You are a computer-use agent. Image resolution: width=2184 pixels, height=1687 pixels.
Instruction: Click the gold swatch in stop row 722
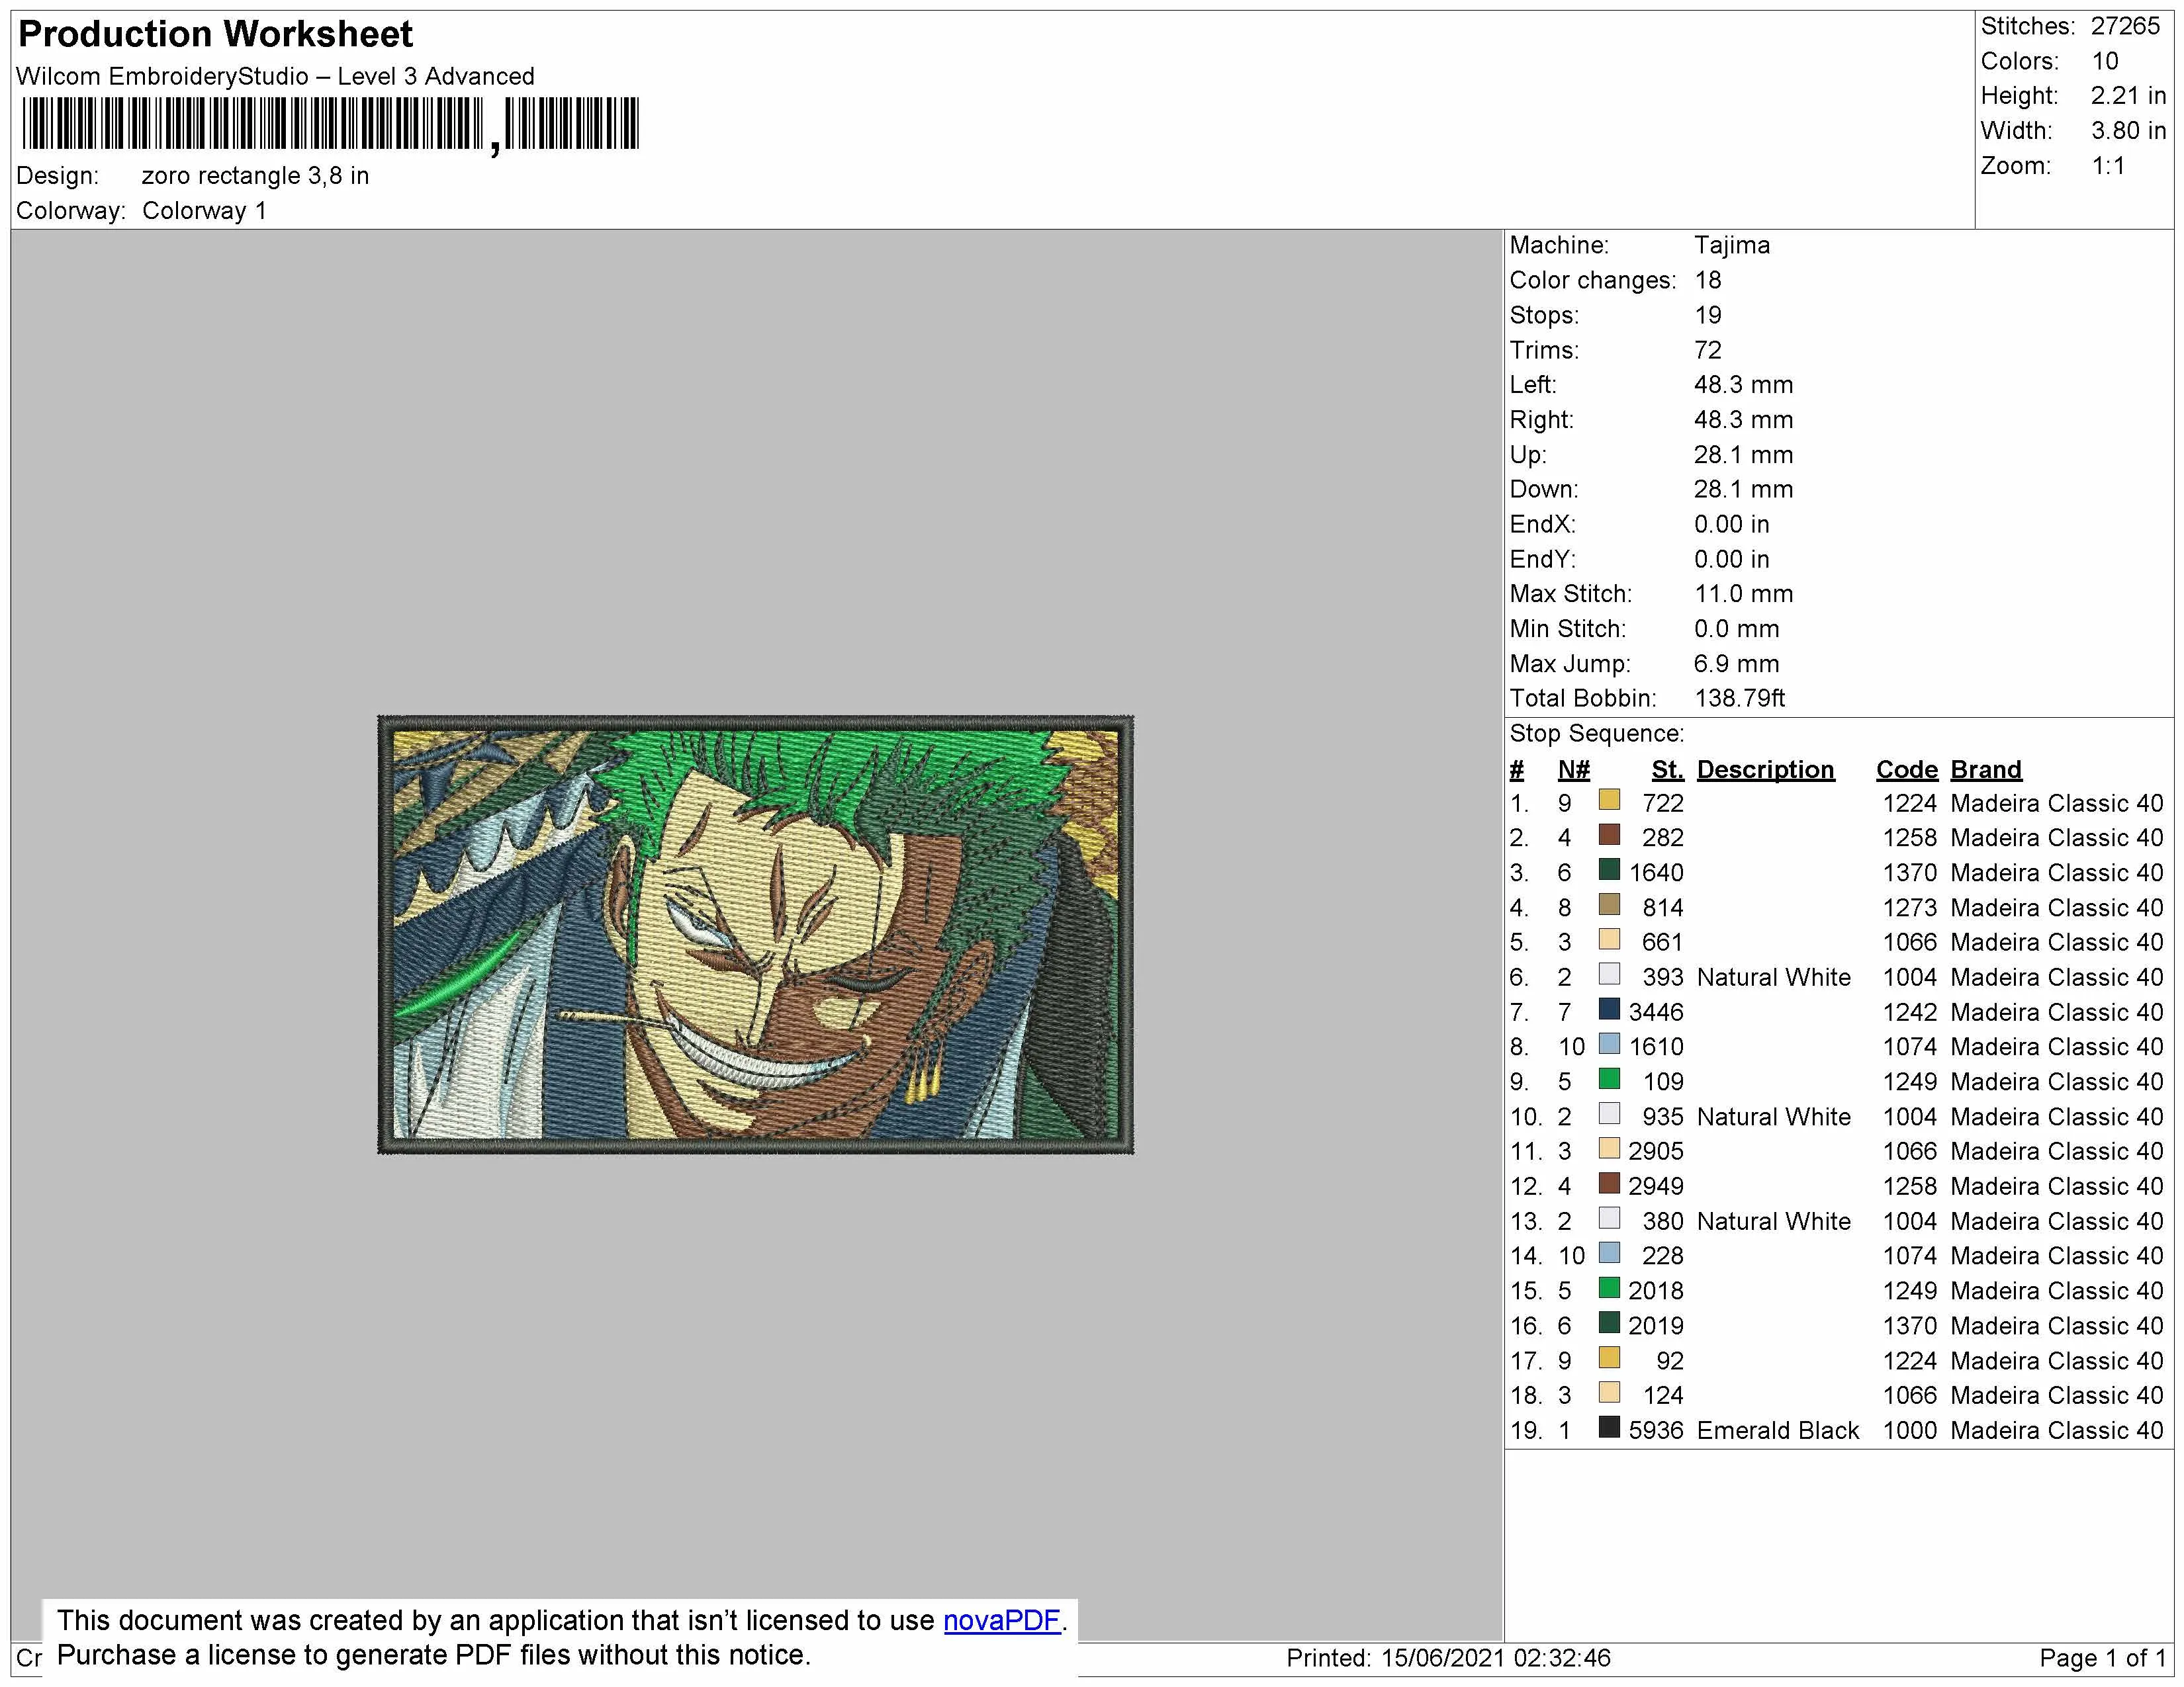(1609, 800)
